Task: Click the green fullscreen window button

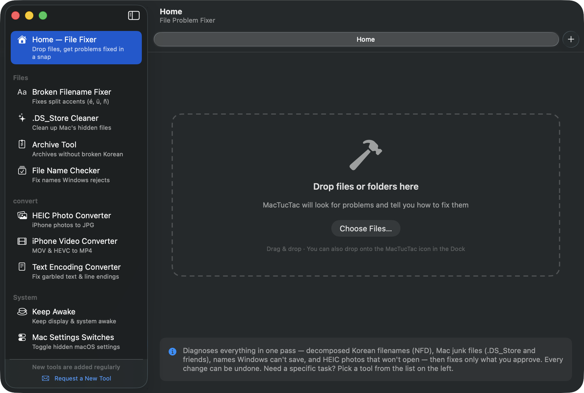Action: point(43,15)
